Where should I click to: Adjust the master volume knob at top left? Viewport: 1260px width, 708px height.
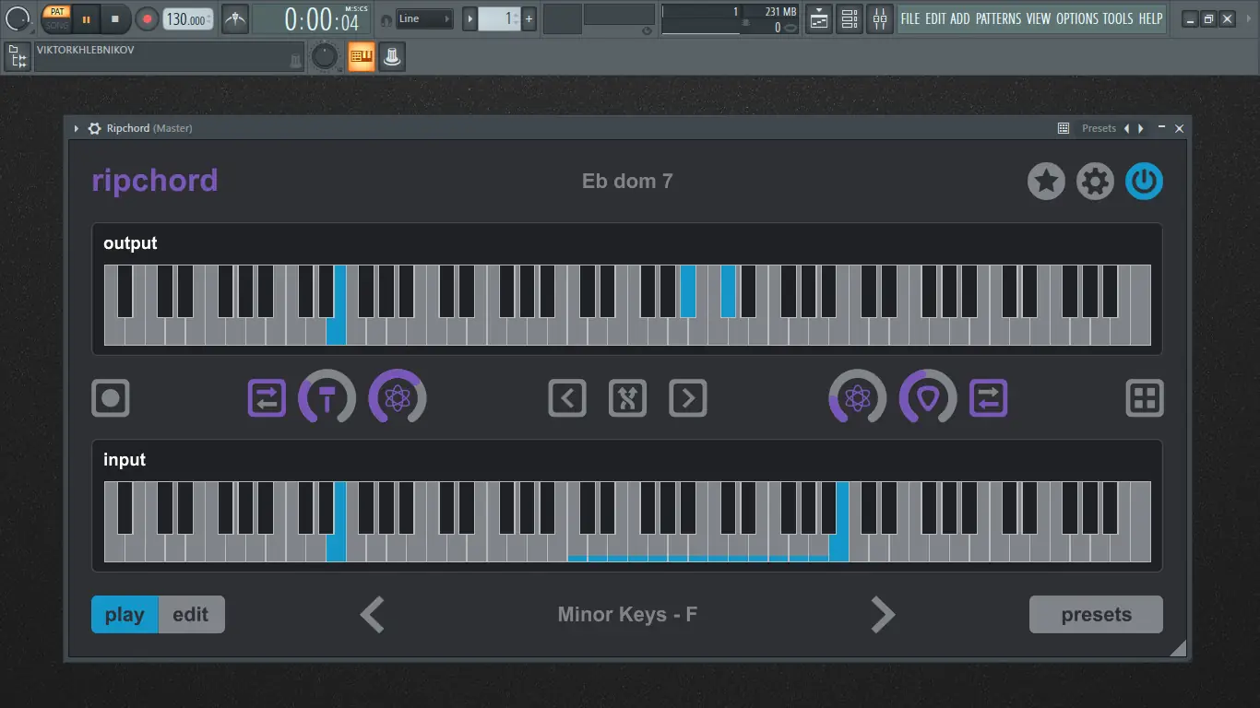(18, 18)
